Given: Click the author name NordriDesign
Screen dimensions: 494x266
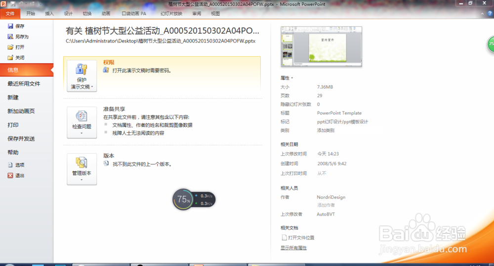Looking at the screenshot, I should (331, 197).
